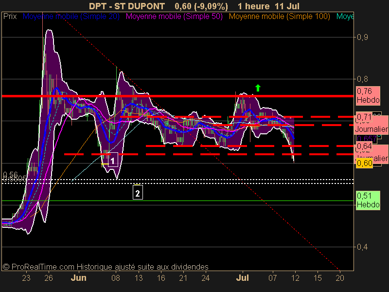Select the boxed annotation marker labeled 2
Viewport: 389px width, 292px height.
tap(138, 193)
